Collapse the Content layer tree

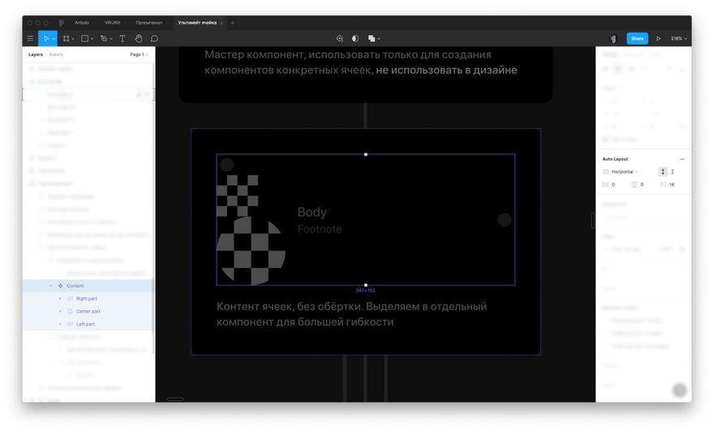point(51,286)
